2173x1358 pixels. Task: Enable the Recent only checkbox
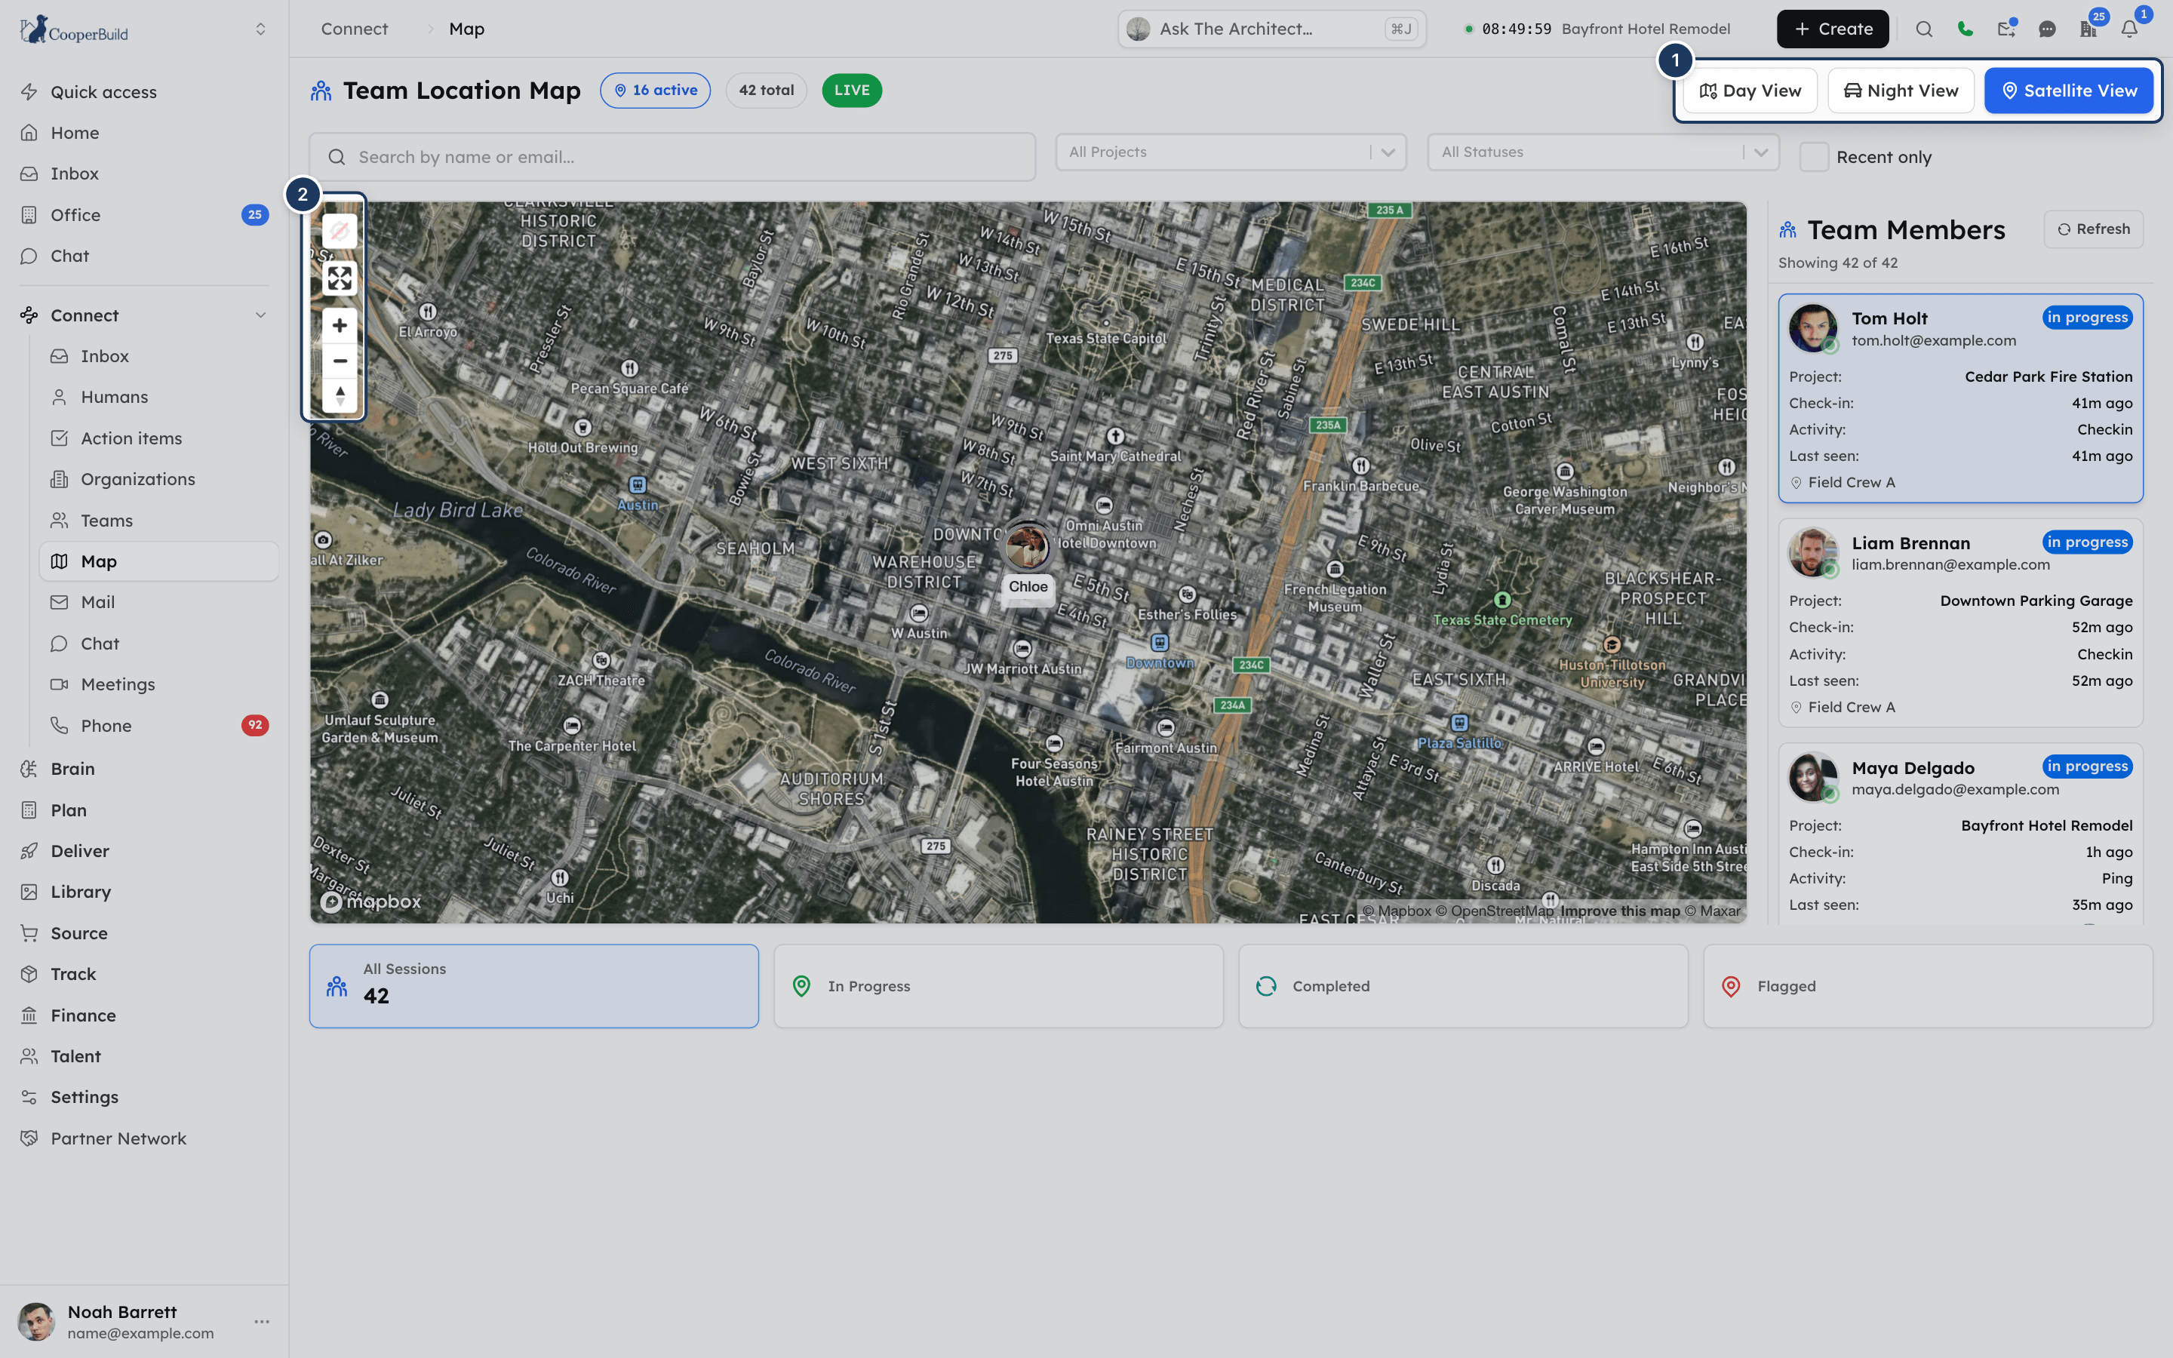1814,157
